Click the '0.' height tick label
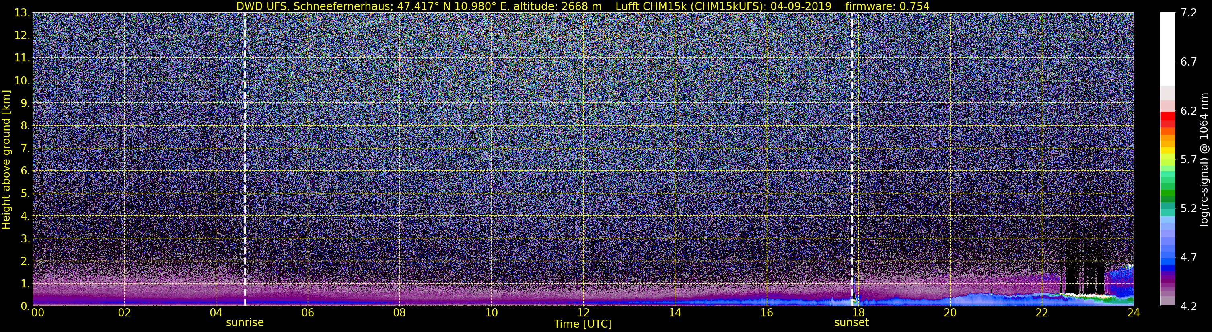This screenshot has height=332, width=1212. pyautogui.click(x=25, y=306)
